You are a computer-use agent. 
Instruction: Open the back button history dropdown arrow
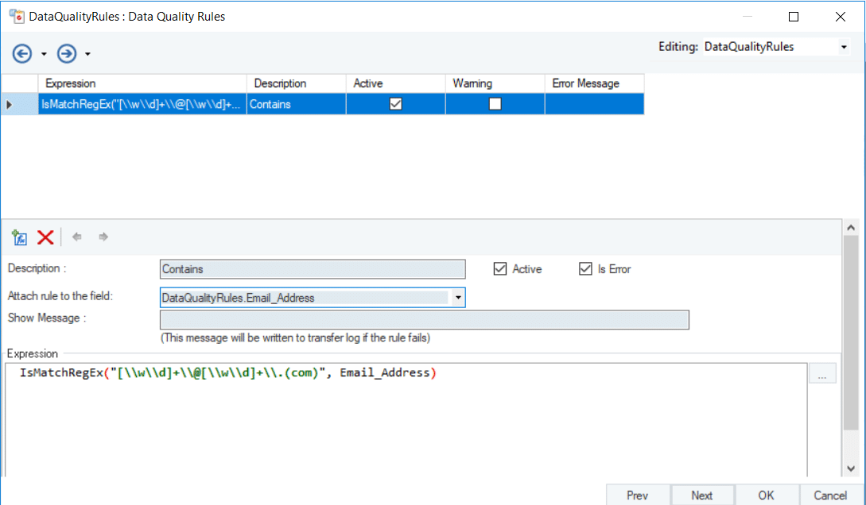coord(44,54)
